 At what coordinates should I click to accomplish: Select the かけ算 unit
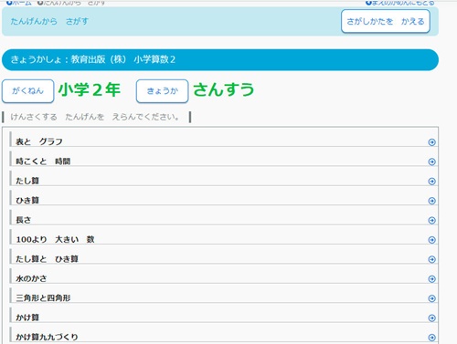224,315
